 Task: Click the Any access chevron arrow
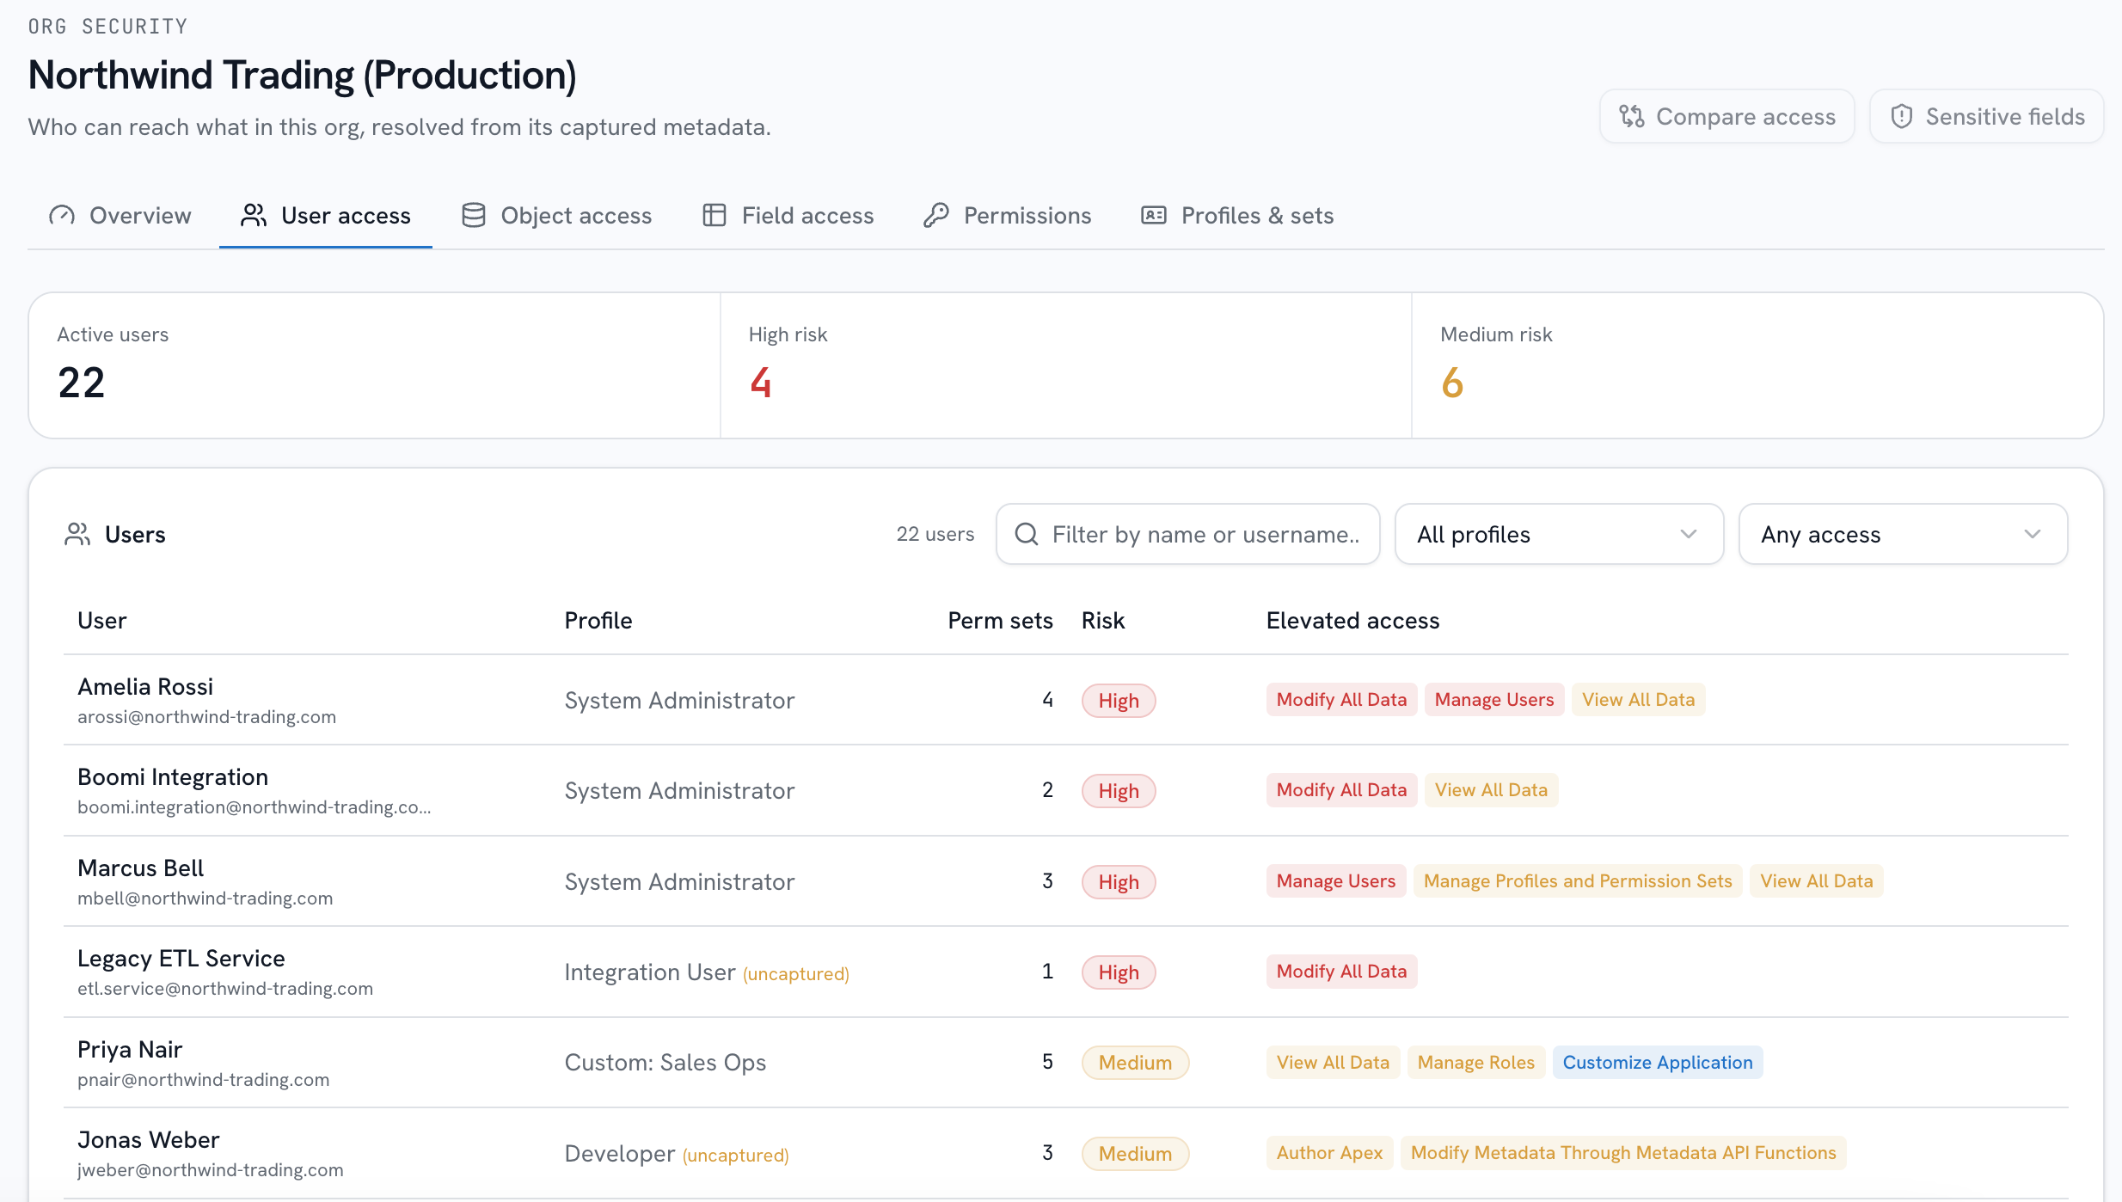(x=2032, y=534)
